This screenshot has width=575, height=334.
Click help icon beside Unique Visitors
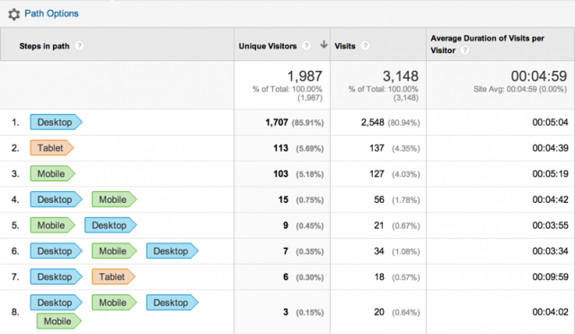click(306, 46)
